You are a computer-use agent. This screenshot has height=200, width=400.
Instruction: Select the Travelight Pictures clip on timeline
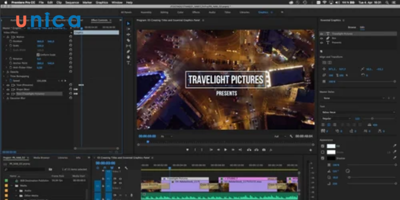click(x=184, y=178)
